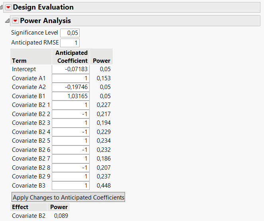Viewport: 264px width, 221px height.
Task: Edit Covariate B2 6 coefficient field
Action: [x=70, y=150]
